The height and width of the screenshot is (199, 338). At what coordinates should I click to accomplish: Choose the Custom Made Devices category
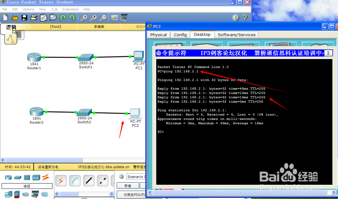point(35,194)
